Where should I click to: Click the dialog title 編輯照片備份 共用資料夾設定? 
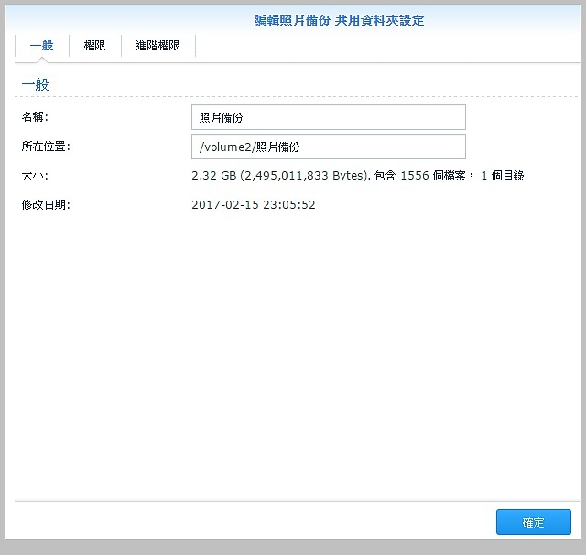pyautogui.click(x=339, y=20)
